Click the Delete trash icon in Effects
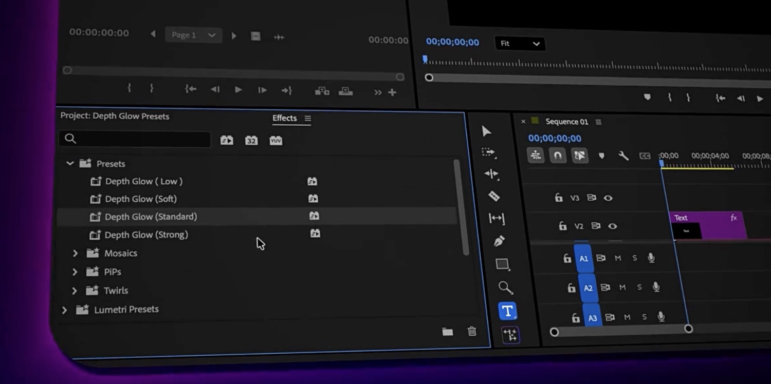The width and height of the screenshot is (771, 384). 472,332
